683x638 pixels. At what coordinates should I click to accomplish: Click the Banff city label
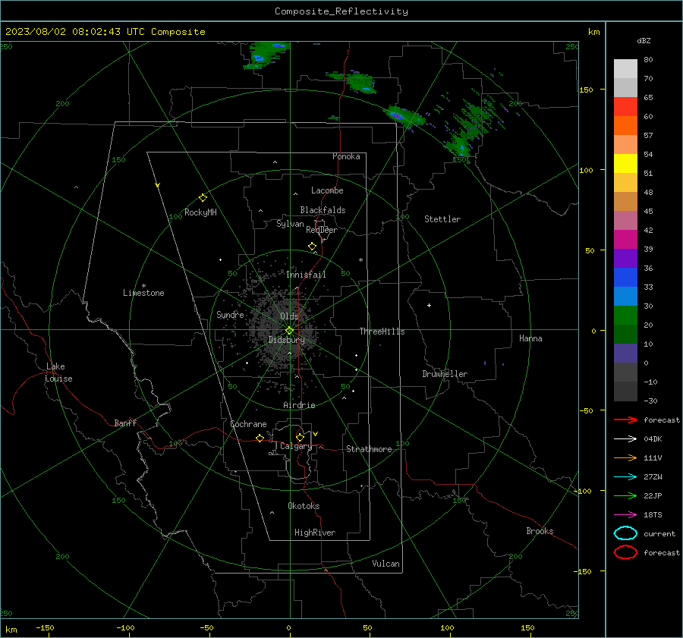[x=125, y=423]
